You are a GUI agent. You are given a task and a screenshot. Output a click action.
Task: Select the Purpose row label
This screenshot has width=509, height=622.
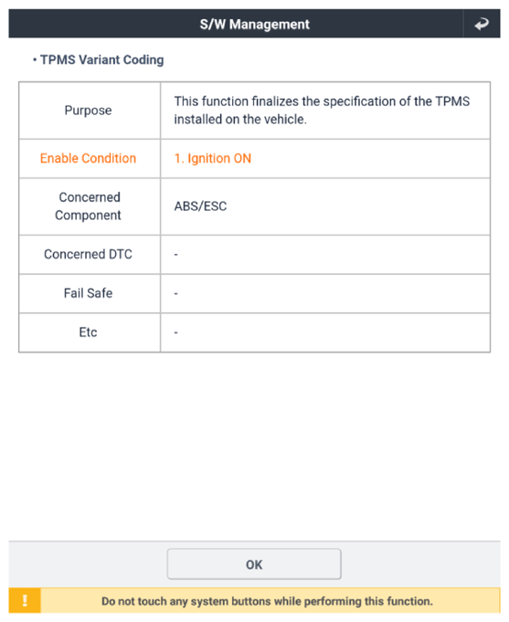pyautogui.click(x=88, y=111)
